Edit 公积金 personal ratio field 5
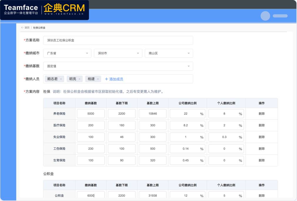The image size is (297, 201). click(x=226, y=195)
